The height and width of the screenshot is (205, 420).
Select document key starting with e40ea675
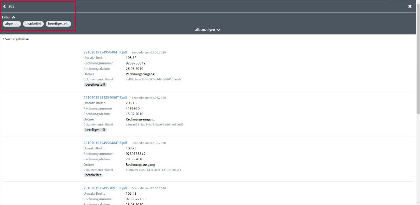click(x=155, y=125)
